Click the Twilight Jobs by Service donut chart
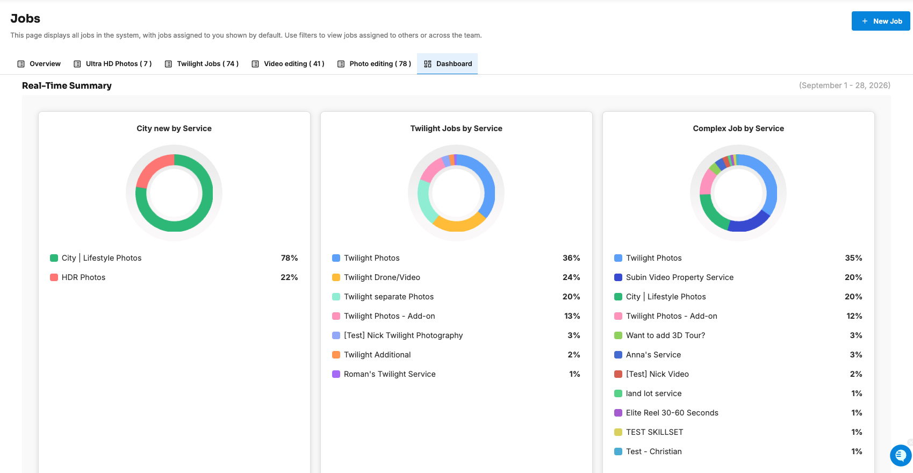913x473 pixels. tap(456, 193)
